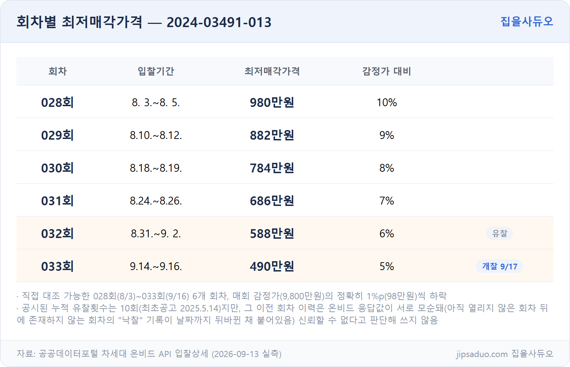This screenshot has height=367, width=570.
Task: Click the 031회 round cell
Action: [x=58, y=201]
